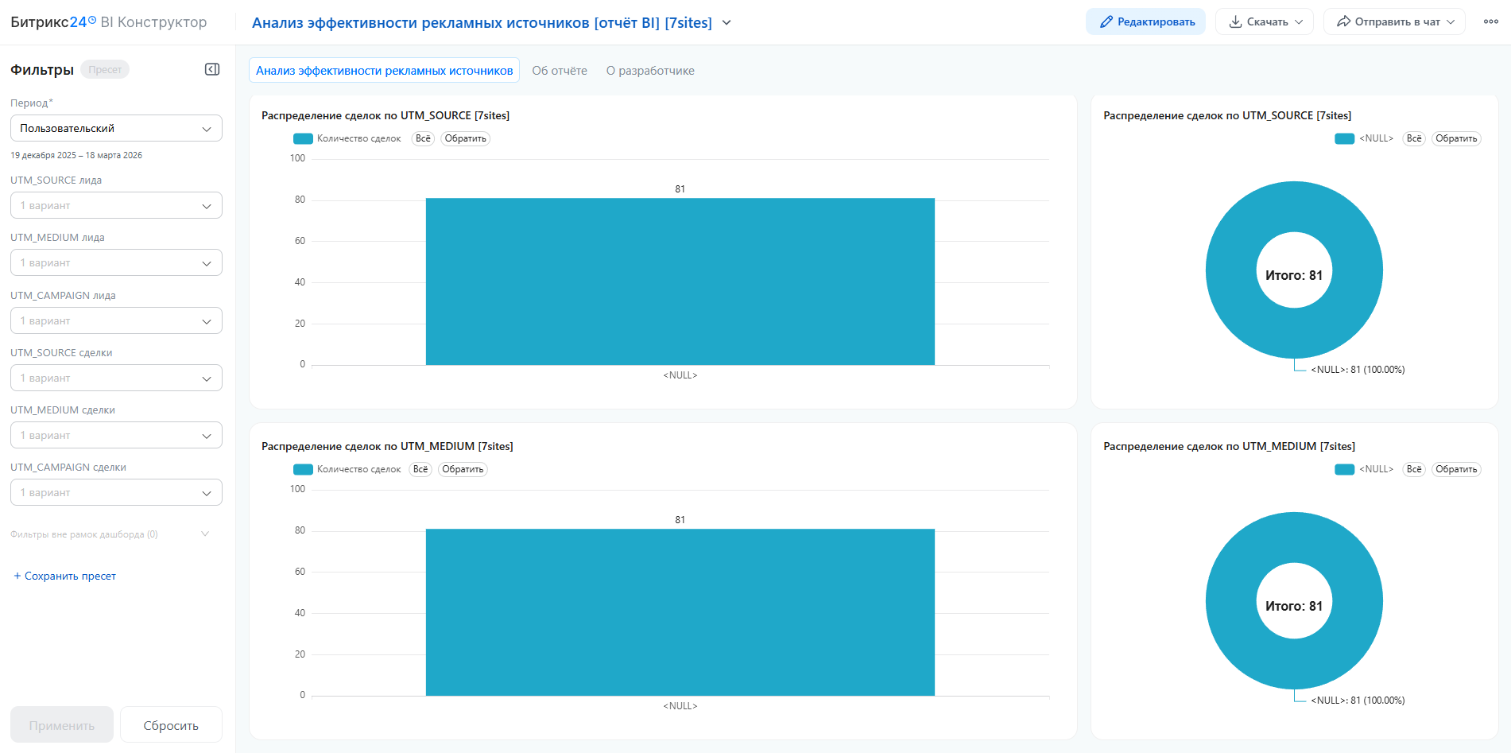The width and height of the screenshot is (1511, 753).
Task: Click the pencil Edit (Редактировать) button
Action: click(1145, 21)
